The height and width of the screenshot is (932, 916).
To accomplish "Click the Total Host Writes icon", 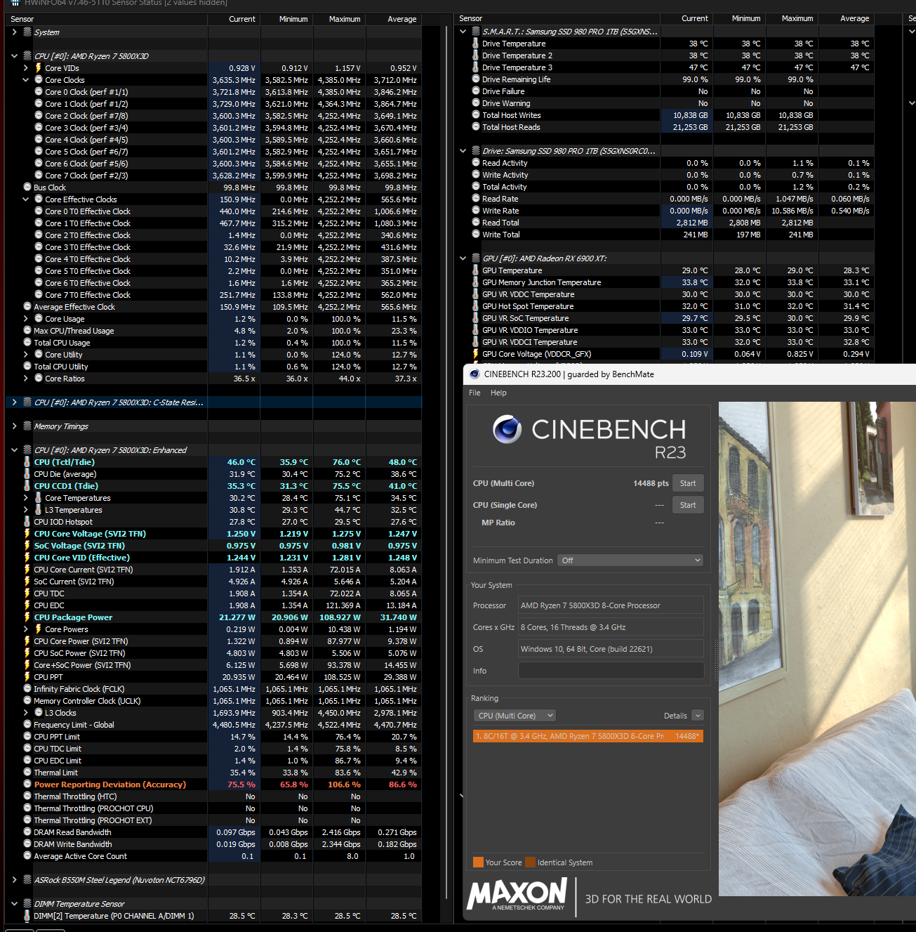I will pyautogui.click(x=476, y=115).
